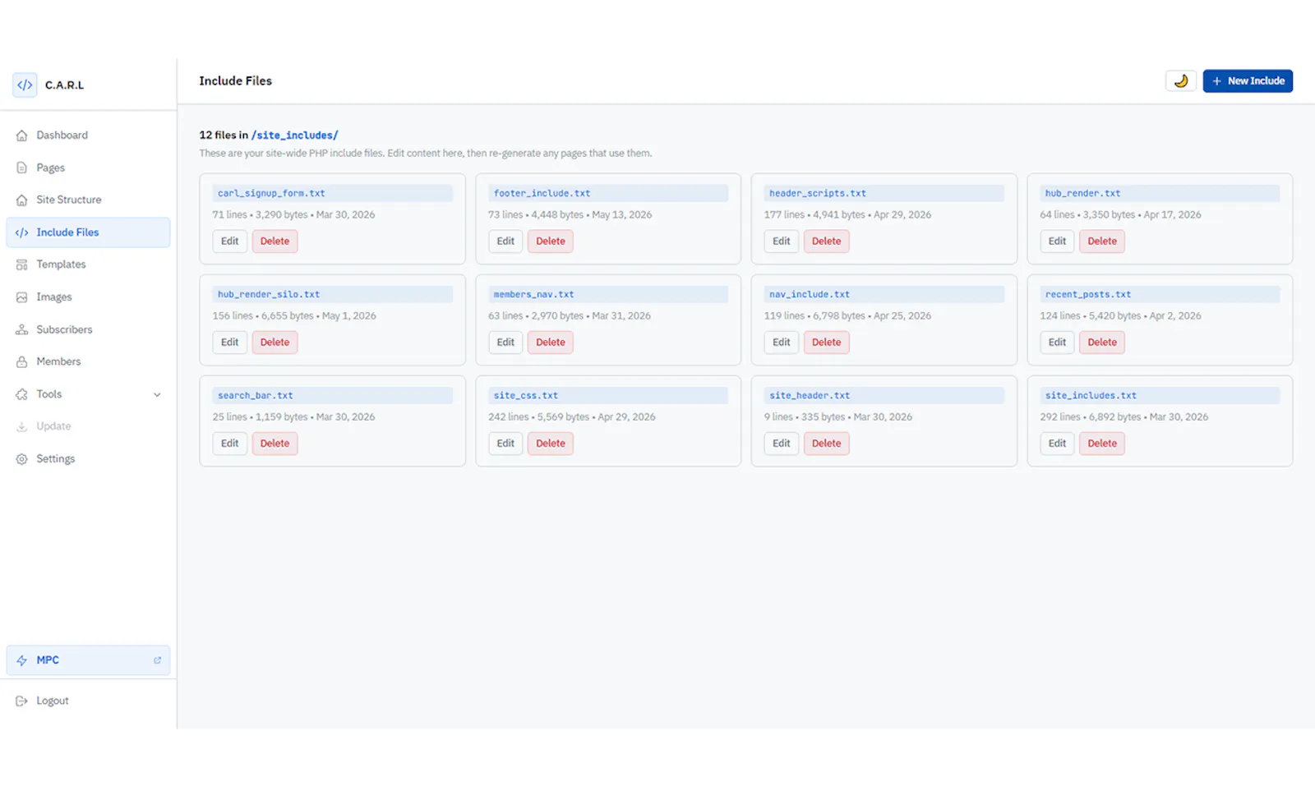Edit header_scripts.txt
Viewport: 1315px width, 786px height.
coord(782,241)
